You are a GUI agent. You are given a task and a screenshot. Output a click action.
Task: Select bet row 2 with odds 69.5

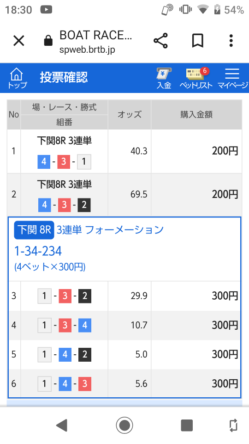[x=125, y=195]
